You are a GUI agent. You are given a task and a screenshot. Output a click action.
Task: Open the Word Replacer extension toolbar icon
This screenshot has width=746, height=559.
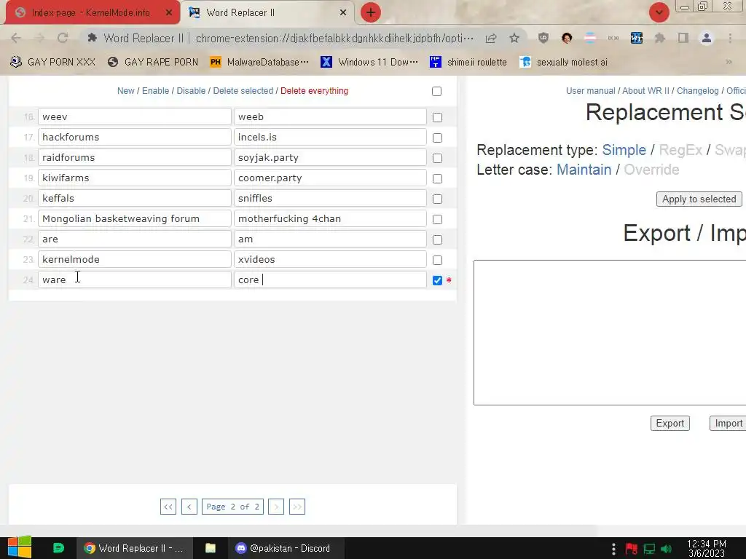tap(637, 38)
